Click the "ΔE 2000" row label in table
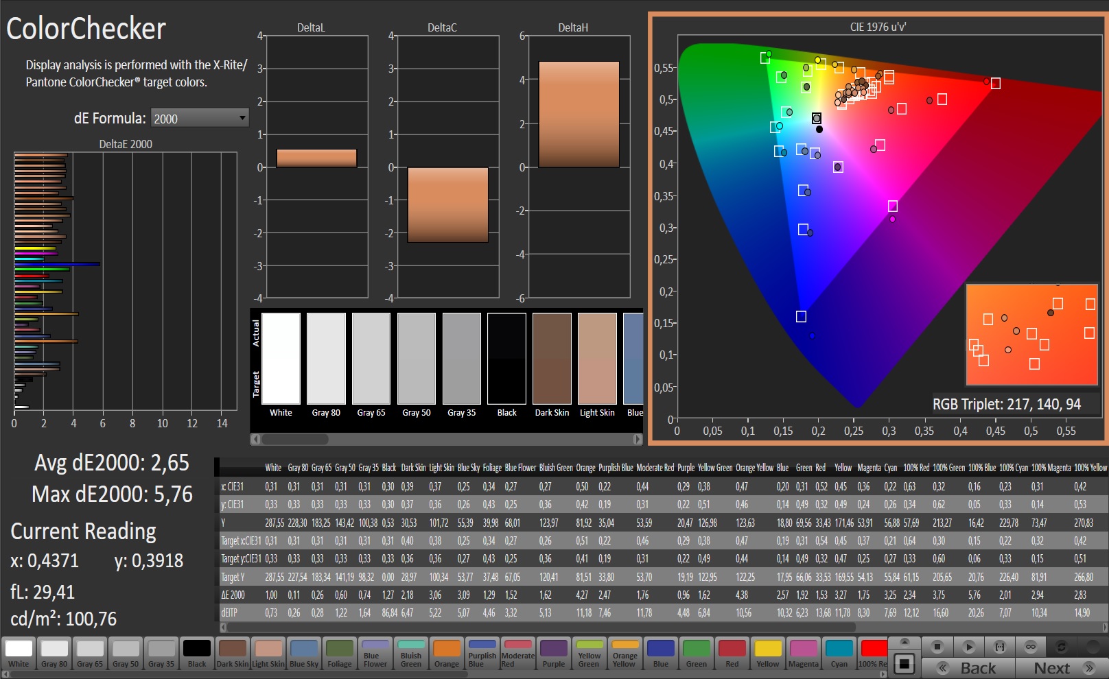The width and height of the screenshot is (1109, 679). [x=233, y=595]
